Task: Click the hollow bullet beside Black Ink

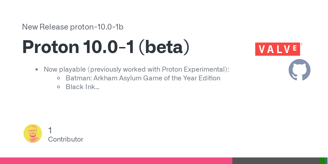Action: (x=58, y=87)
